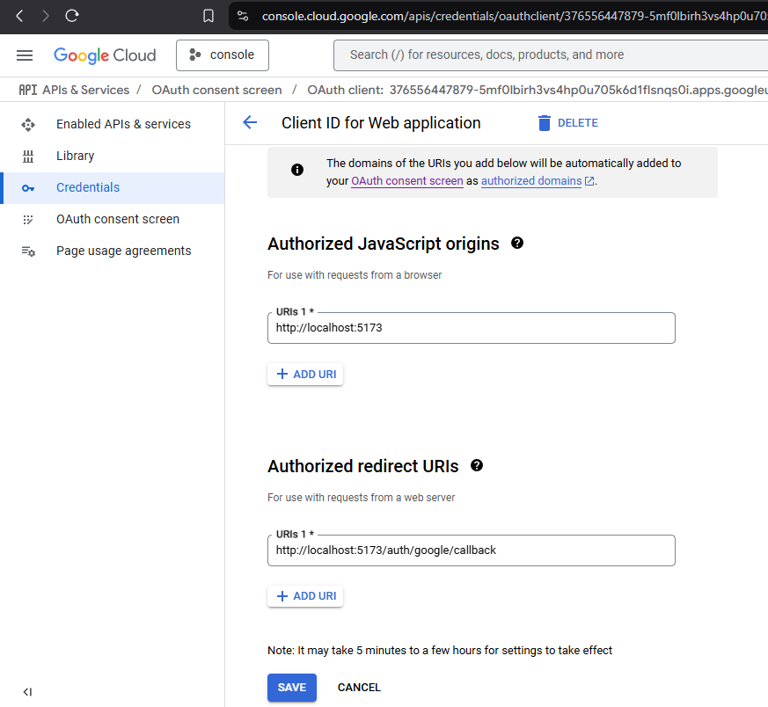This screenshot has height=707, width=768.
Task: Go back with the blue arrow
Action: point(250,122)
